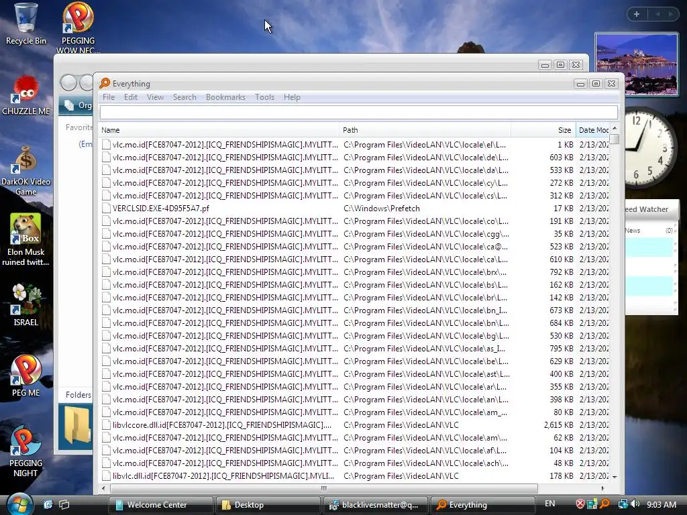Open the Help menu in Everything

(x=292, y=97)
